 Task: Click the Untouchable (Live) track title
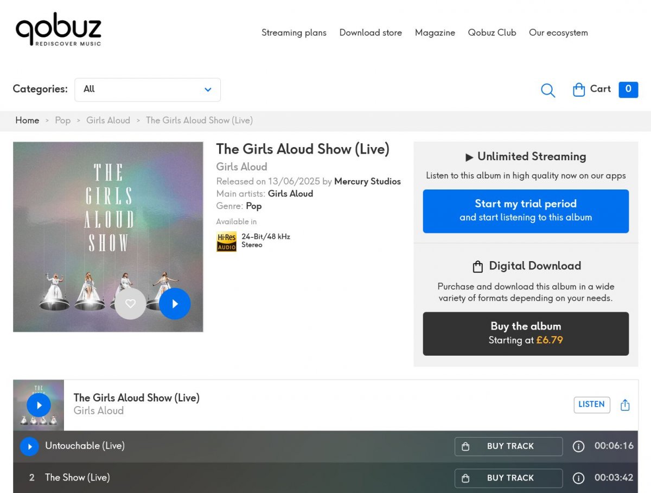(x=85, y=446)
